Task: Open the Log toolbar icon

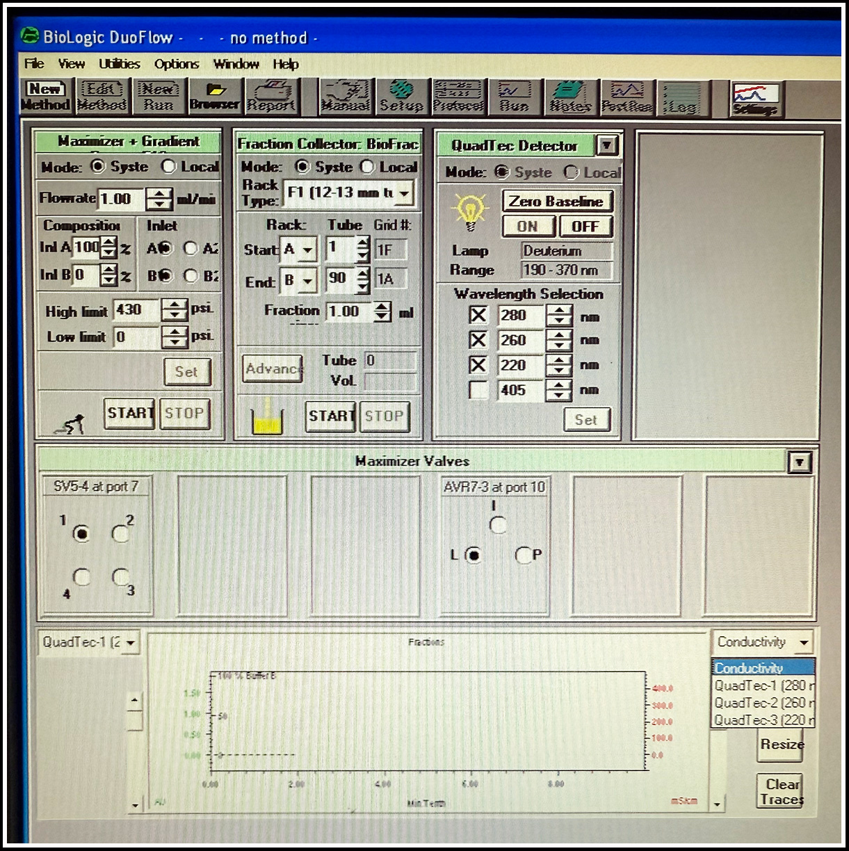Action: (x=682, y=98)
